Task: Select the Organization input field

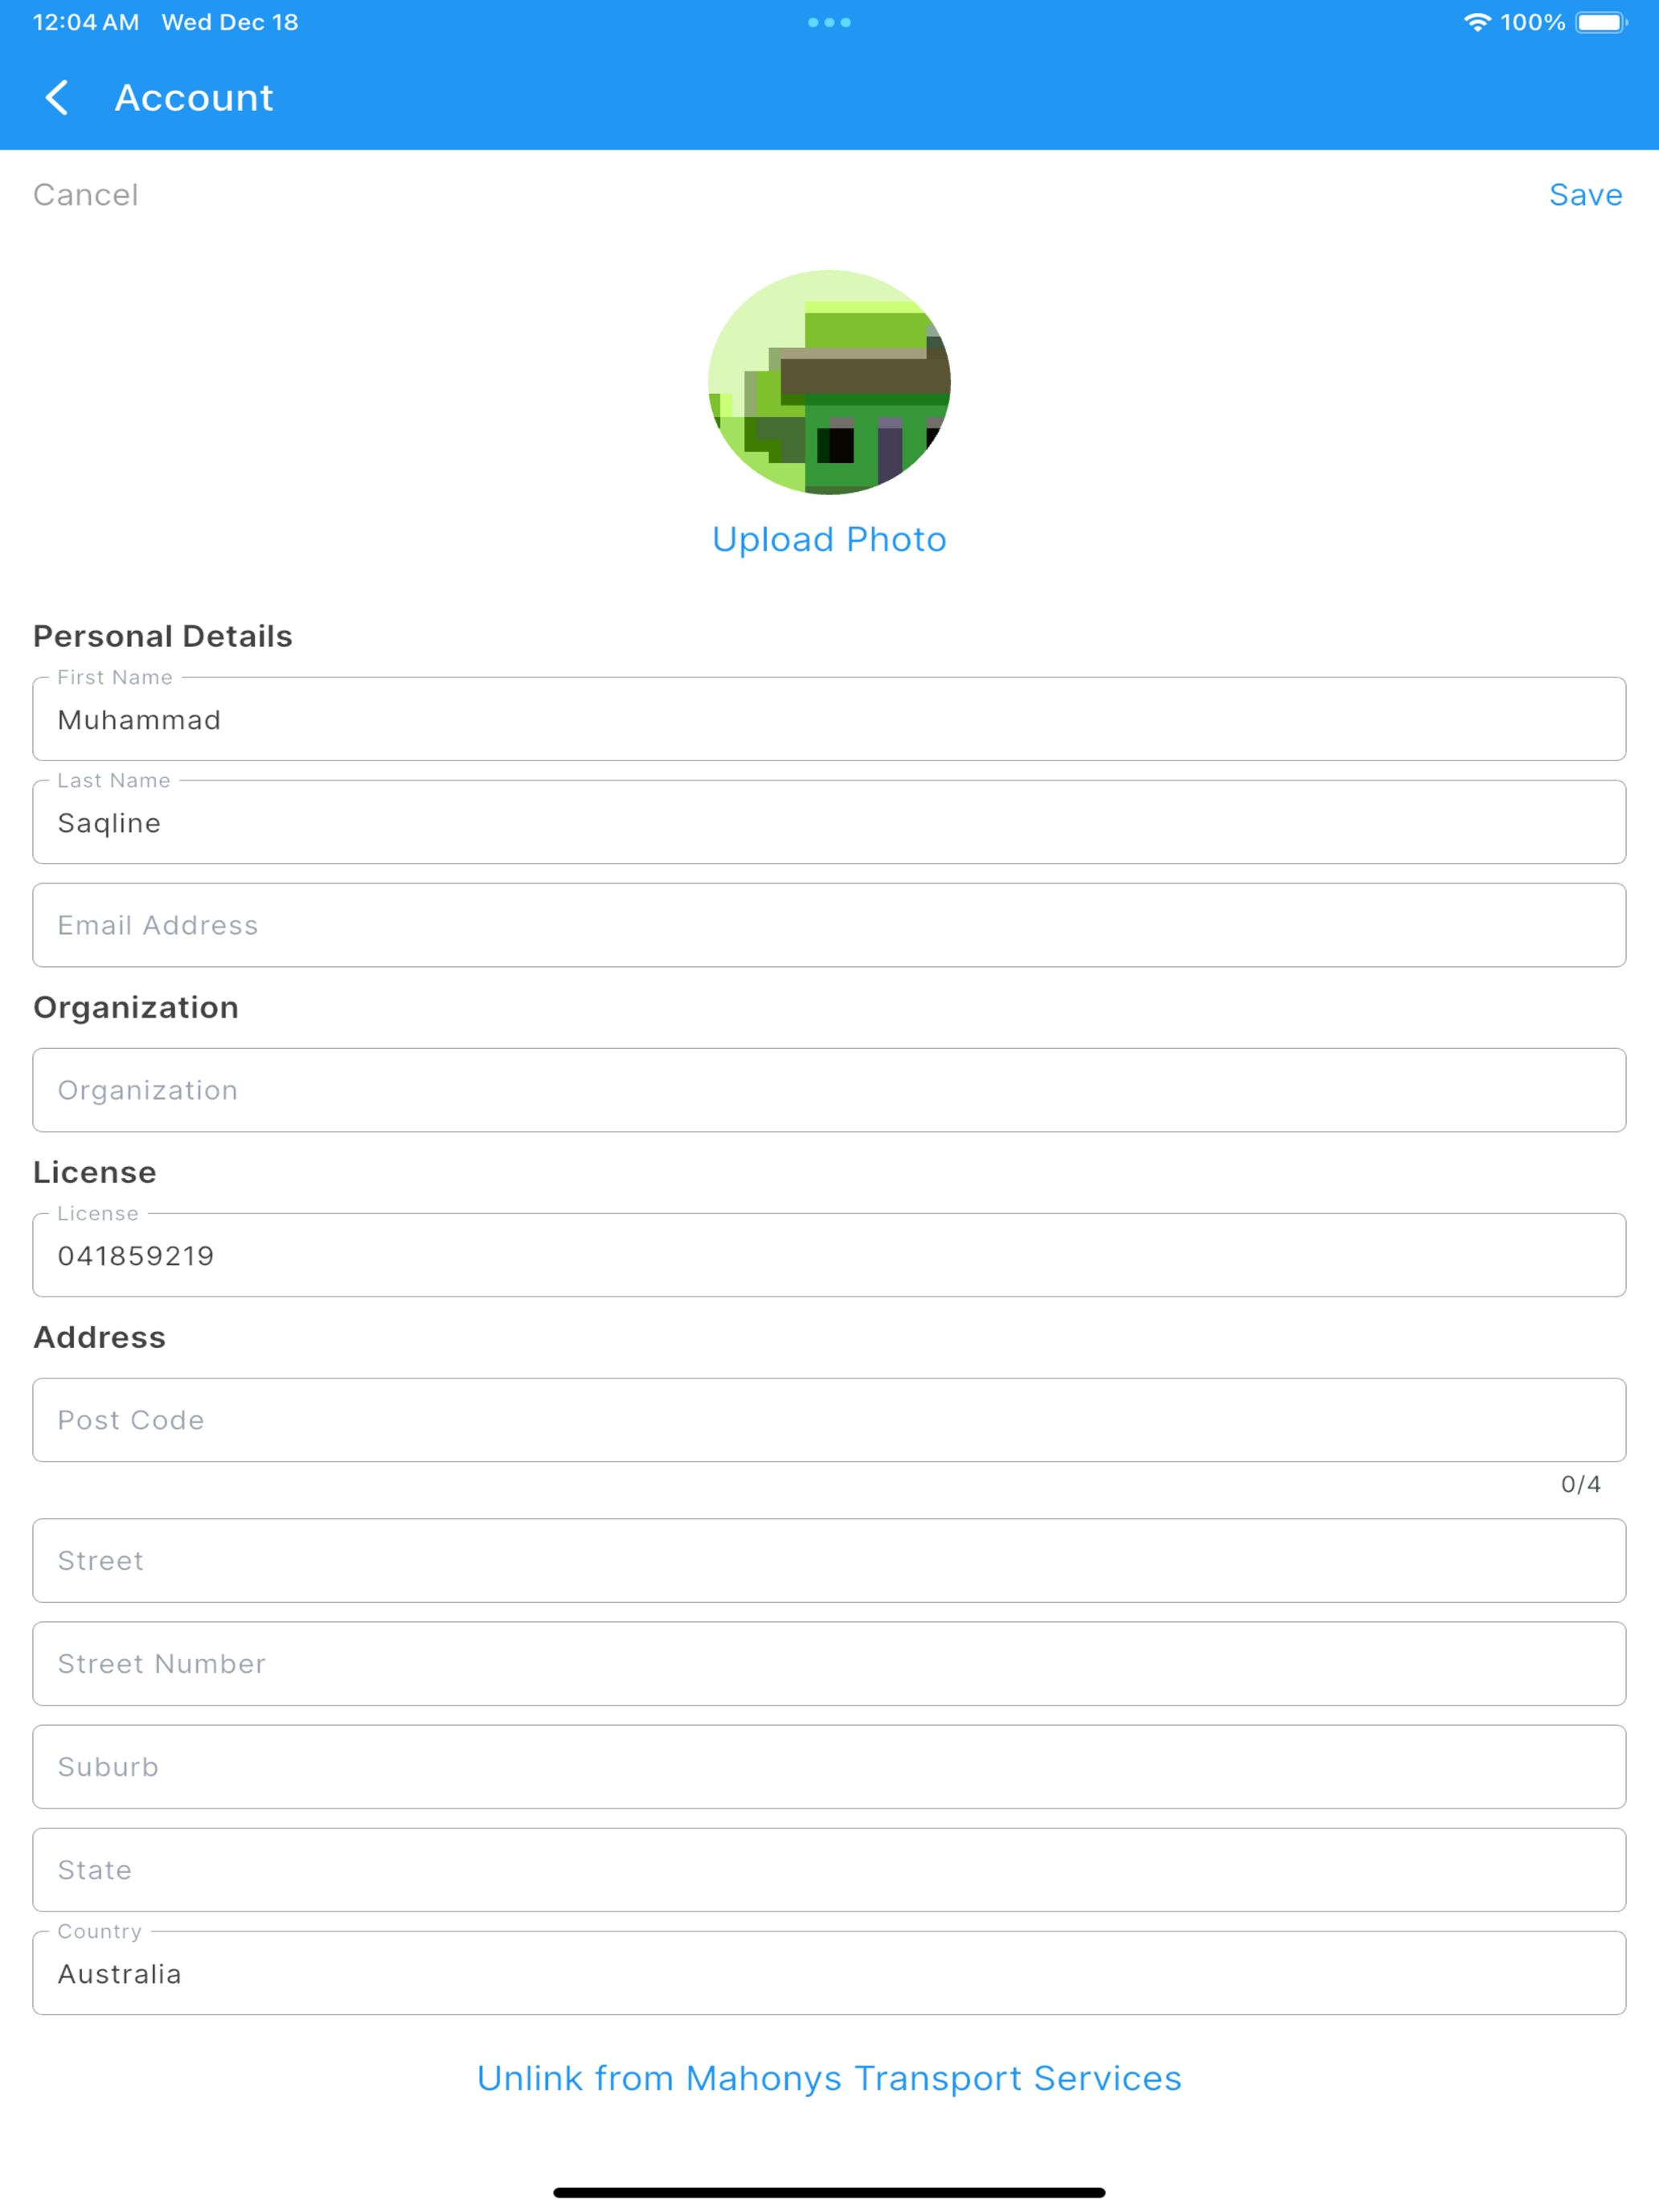Action: (x=829, y=1090)
